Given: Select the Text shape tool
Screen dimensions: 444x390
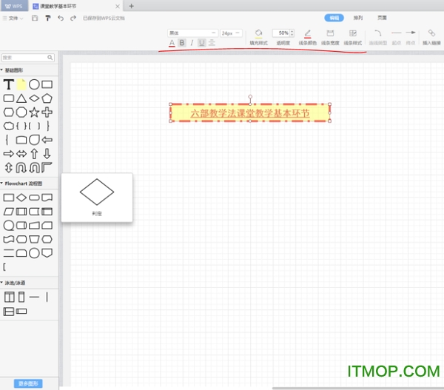Looking at the screenshot, I should [x=9, y=84].
